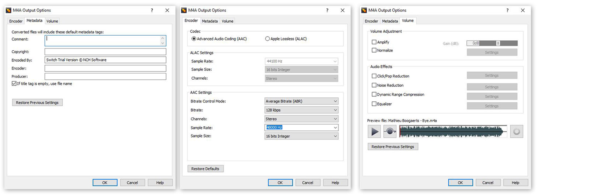The image size is (590, 195).
Task: Enable the Normalize checkbox
Action: pos(374,50)
